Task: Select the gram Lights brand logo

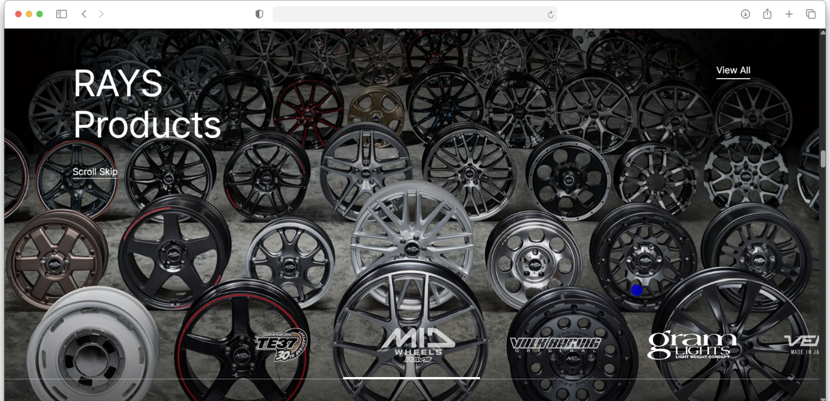Action: tap(692, 346)
